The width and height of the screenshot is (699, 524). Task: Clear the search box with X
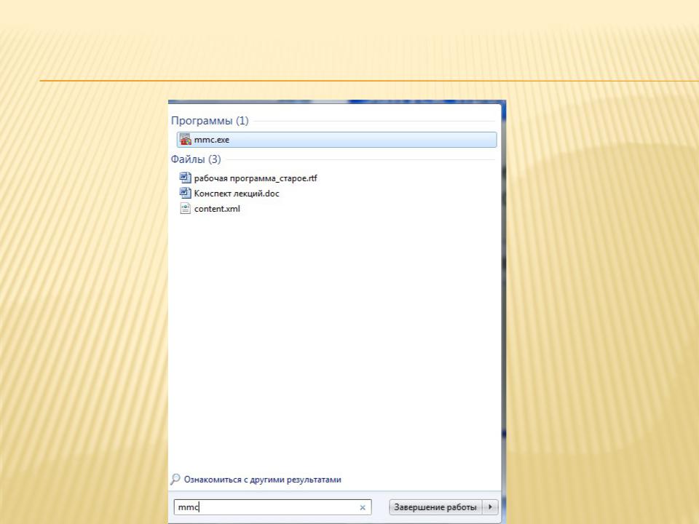[x=363, y=507]
